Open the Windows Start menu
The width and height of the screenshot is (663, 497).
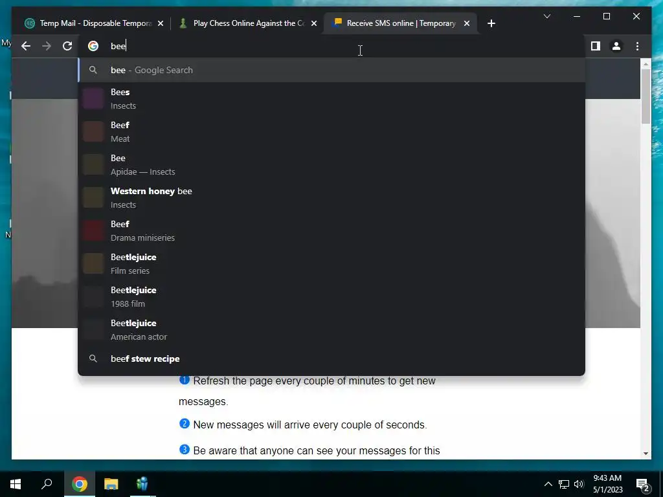click(x=16, y=484)
